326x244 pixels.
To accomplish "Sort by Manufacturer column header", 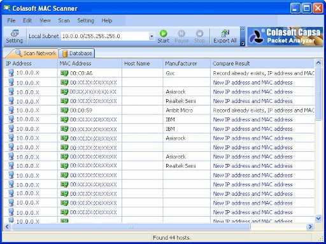I will pyautogui.click(x=187, y=64).
